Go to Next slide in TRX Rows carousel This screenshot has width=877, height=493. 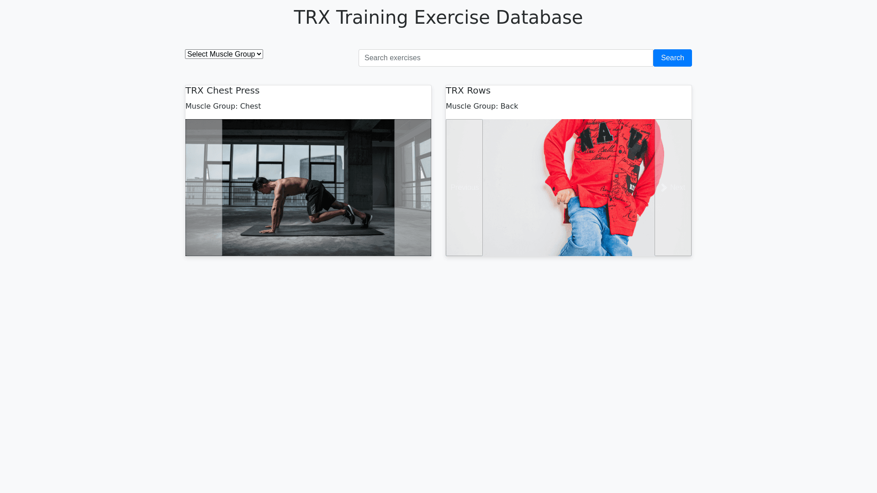[x=673, y=188]
